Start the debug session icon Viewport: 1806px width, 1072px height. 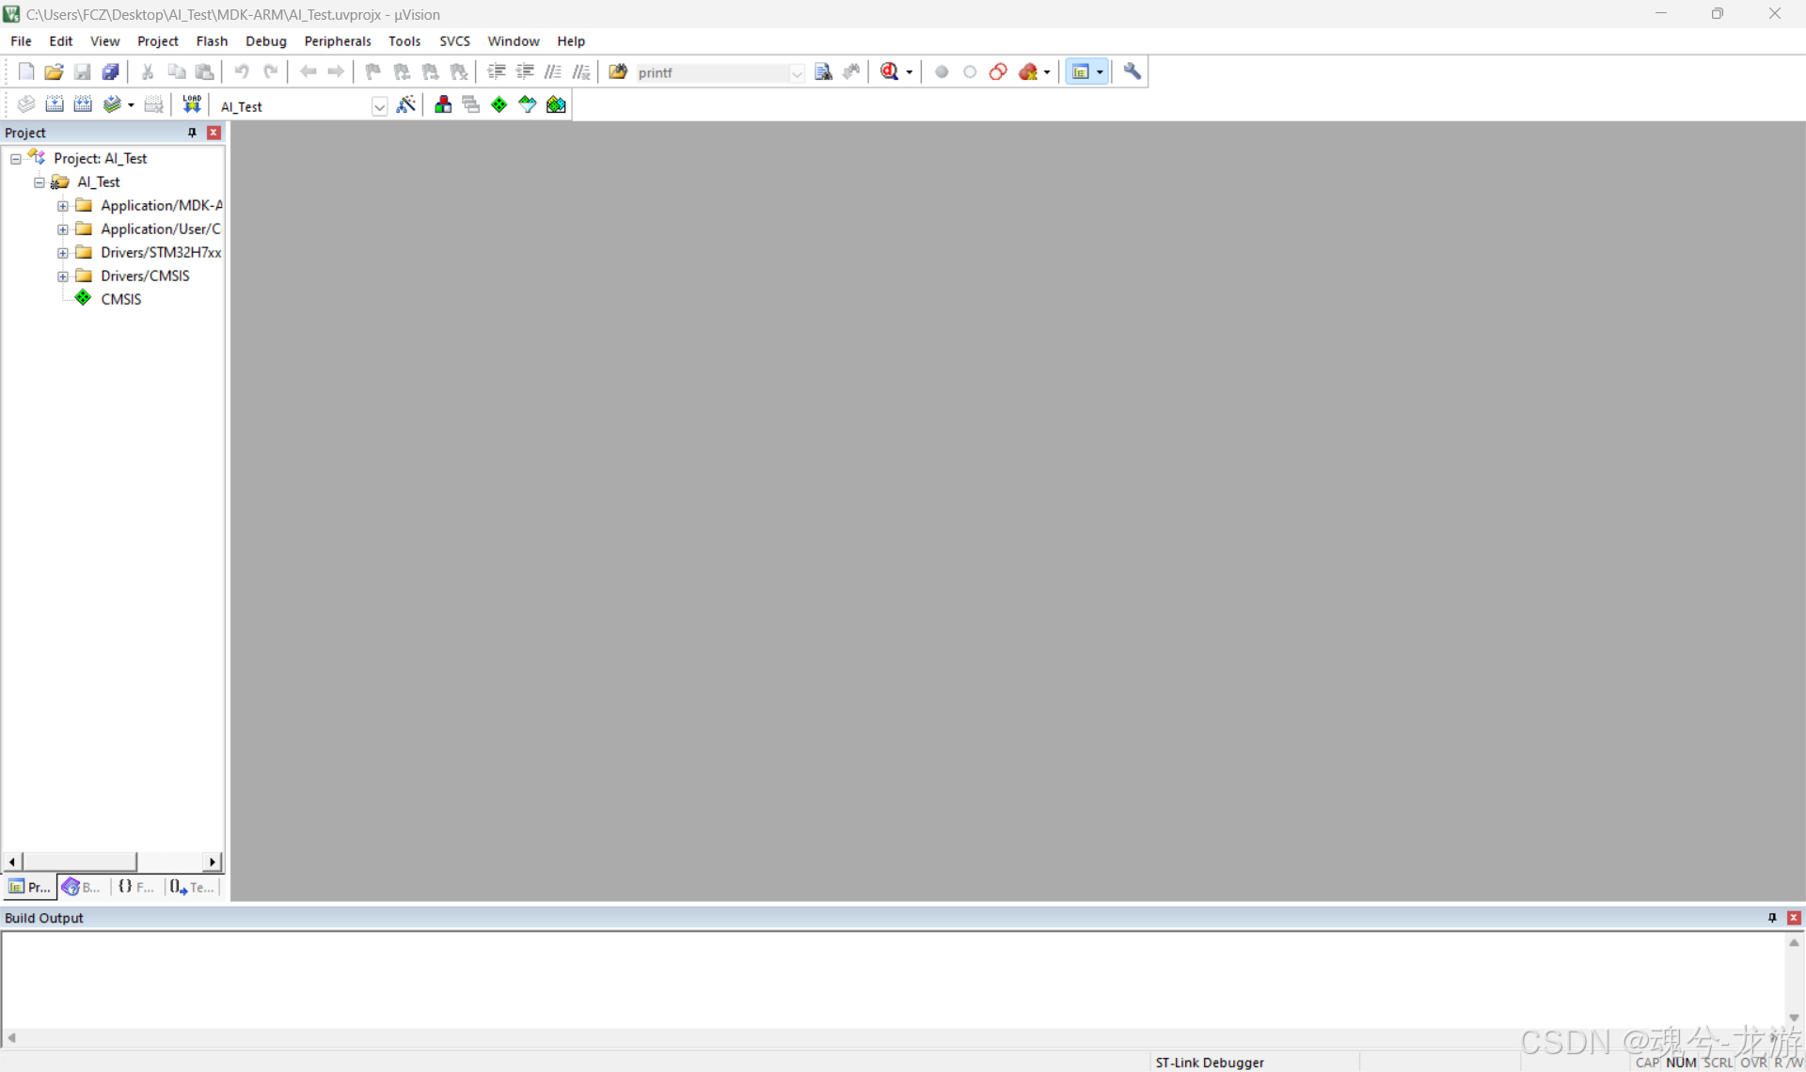pos(890,71)
